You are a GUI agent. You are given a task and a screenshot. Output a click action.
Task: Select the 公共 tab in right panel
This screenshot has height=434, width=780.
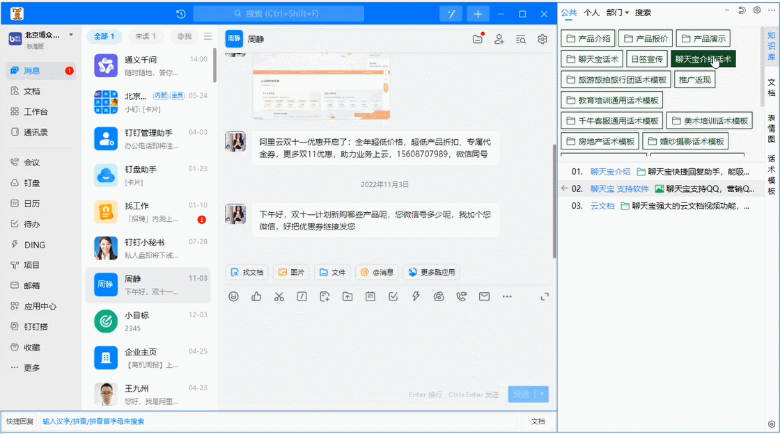point(569,13)
